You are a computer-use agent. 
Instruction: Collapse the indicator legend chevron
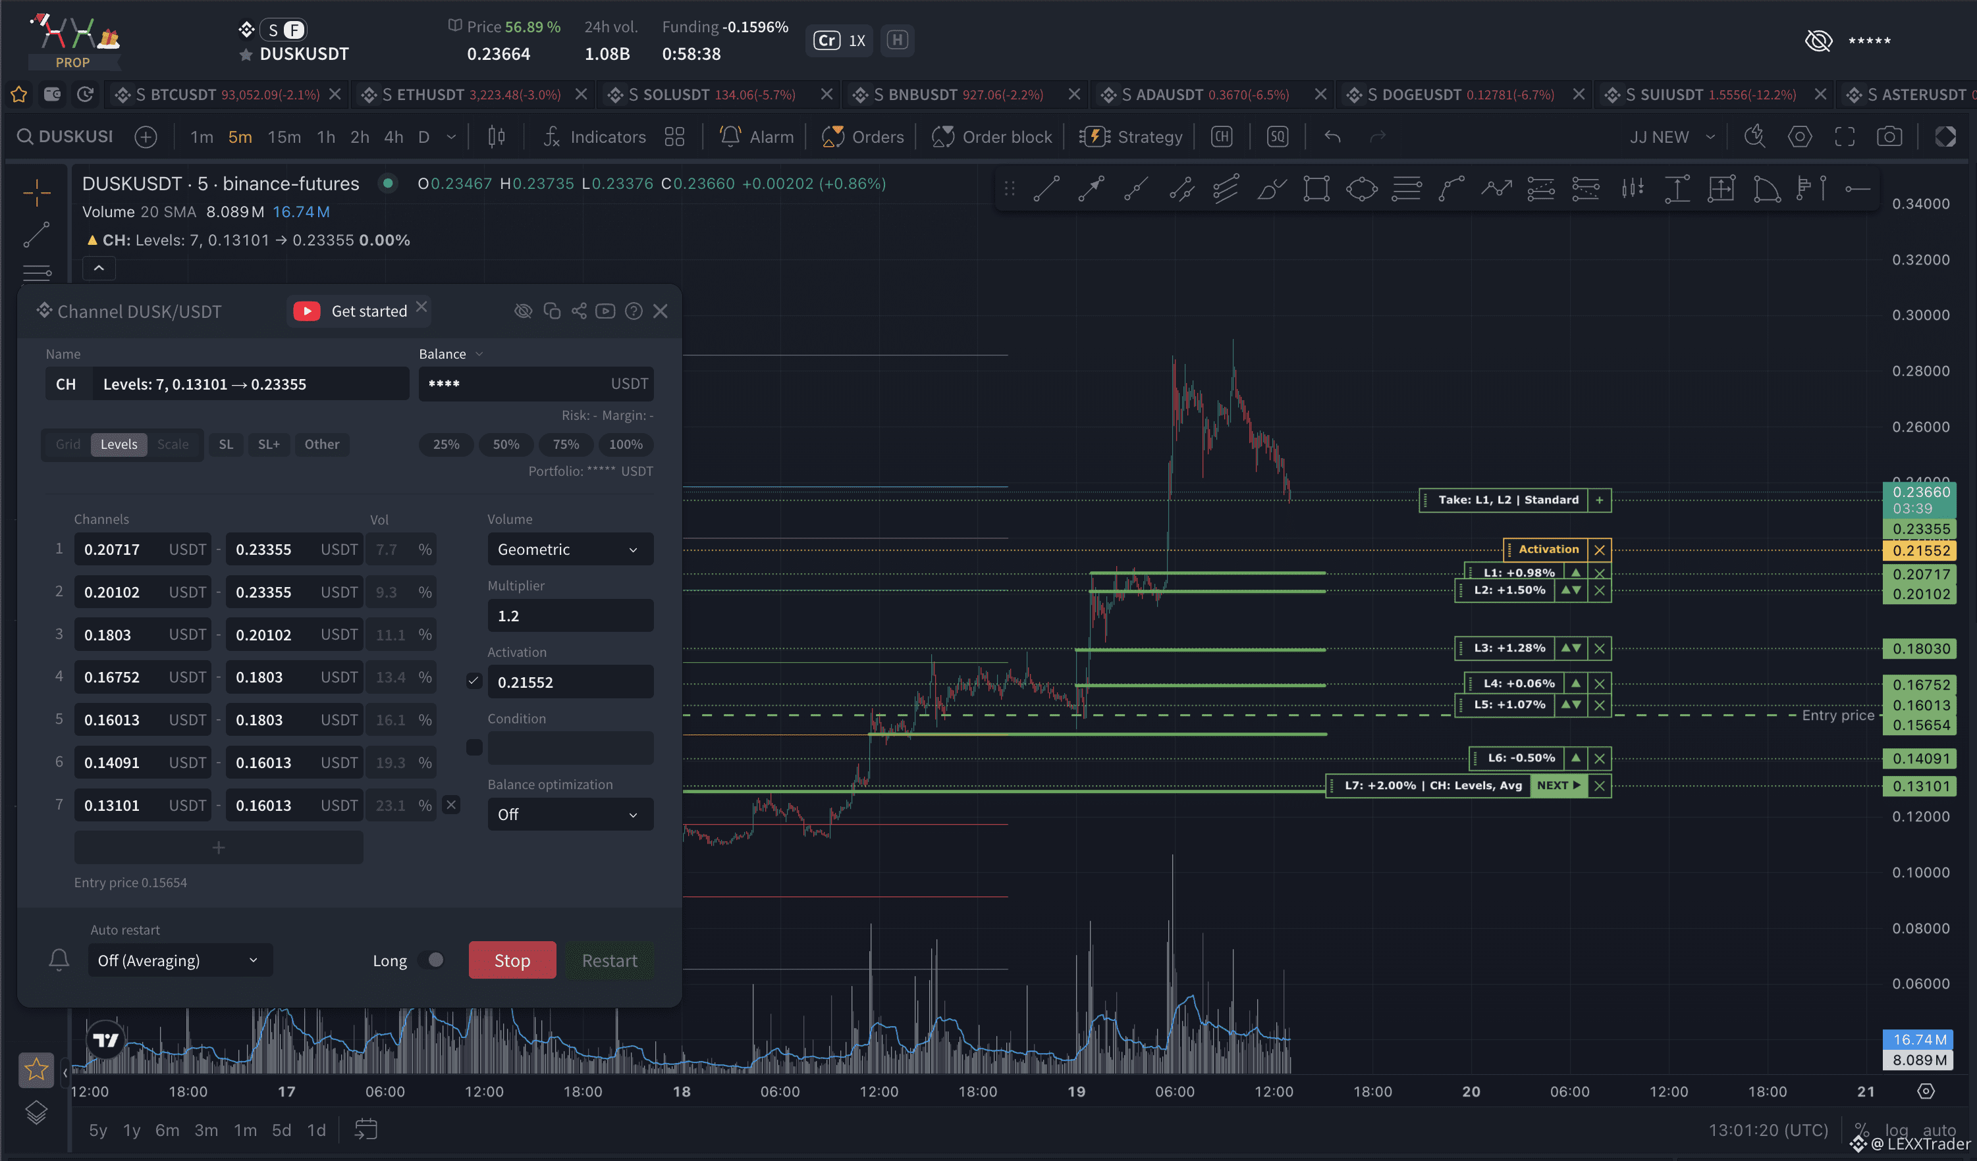click(x=99, y=268)
